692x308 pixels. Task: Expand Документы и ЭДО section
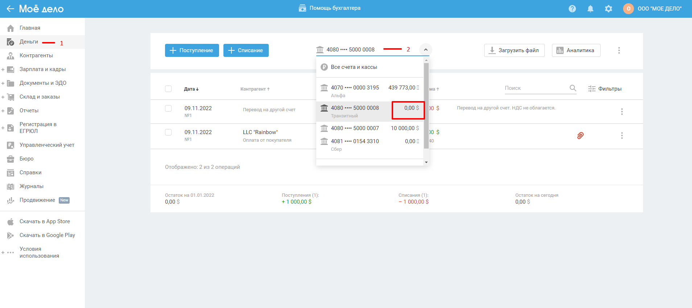pos(3,83)
